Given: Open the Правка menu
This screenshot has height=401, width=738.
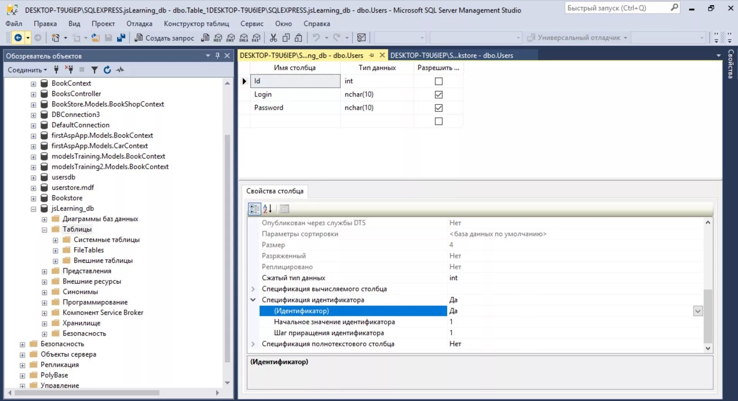Looking at the screenshot, I should [x=45, y=24].
